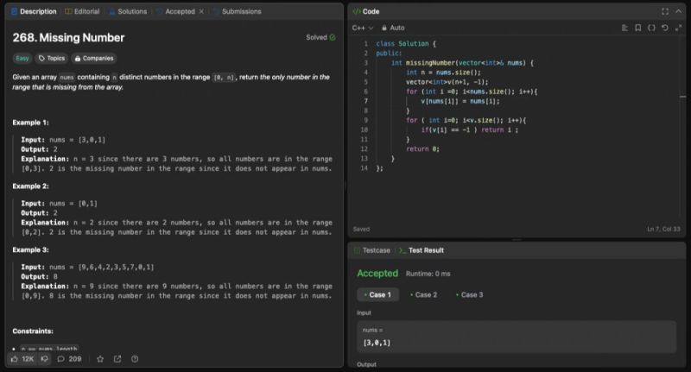Click line number 7 in gutter
Screen dimensions: 691x372
click(365, 101)
